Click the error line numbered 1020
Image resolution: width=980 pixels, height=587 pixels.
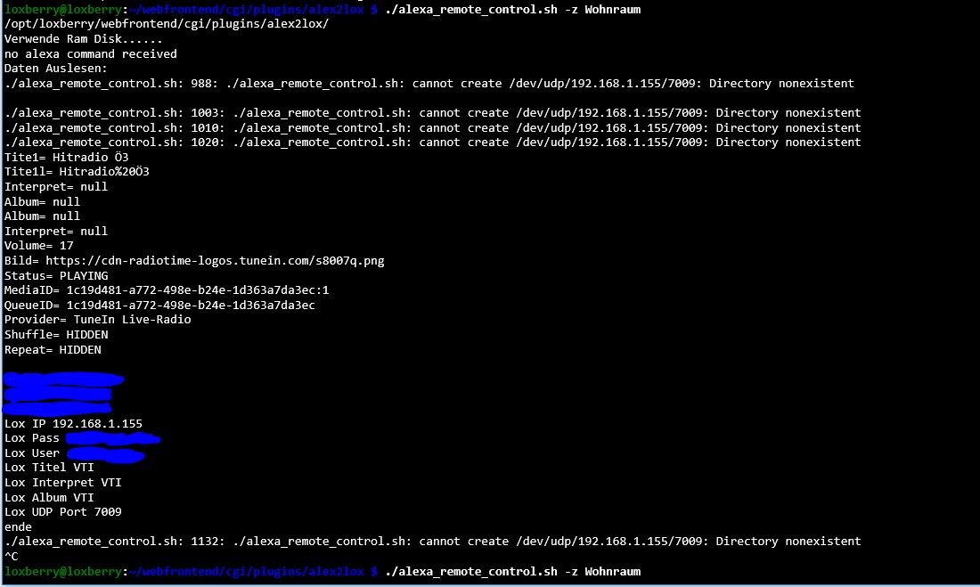click(x=432, y=142)
